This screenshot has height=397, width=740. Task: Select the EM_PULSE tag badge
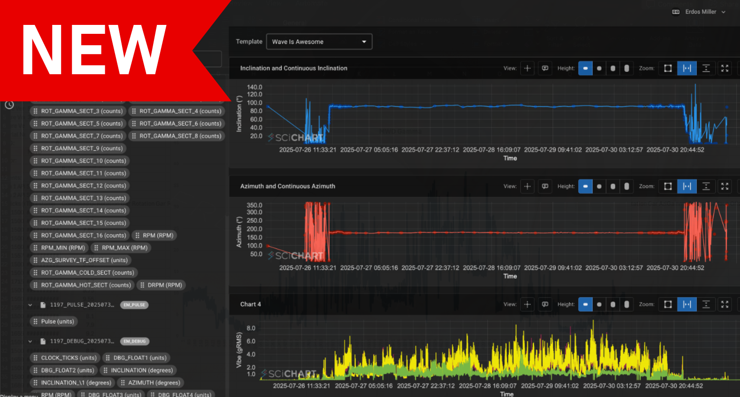(134, 305)
